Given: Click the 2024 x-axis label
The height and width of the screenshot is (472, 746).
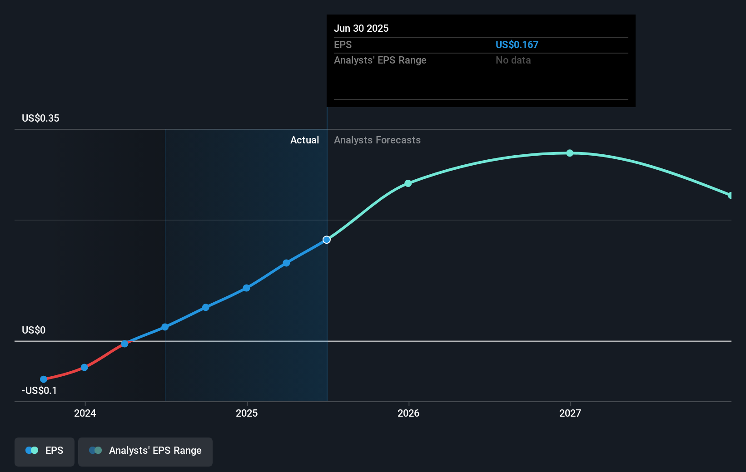Looking at the screenshot, I should pyautogui.click(x=85, y=413).
